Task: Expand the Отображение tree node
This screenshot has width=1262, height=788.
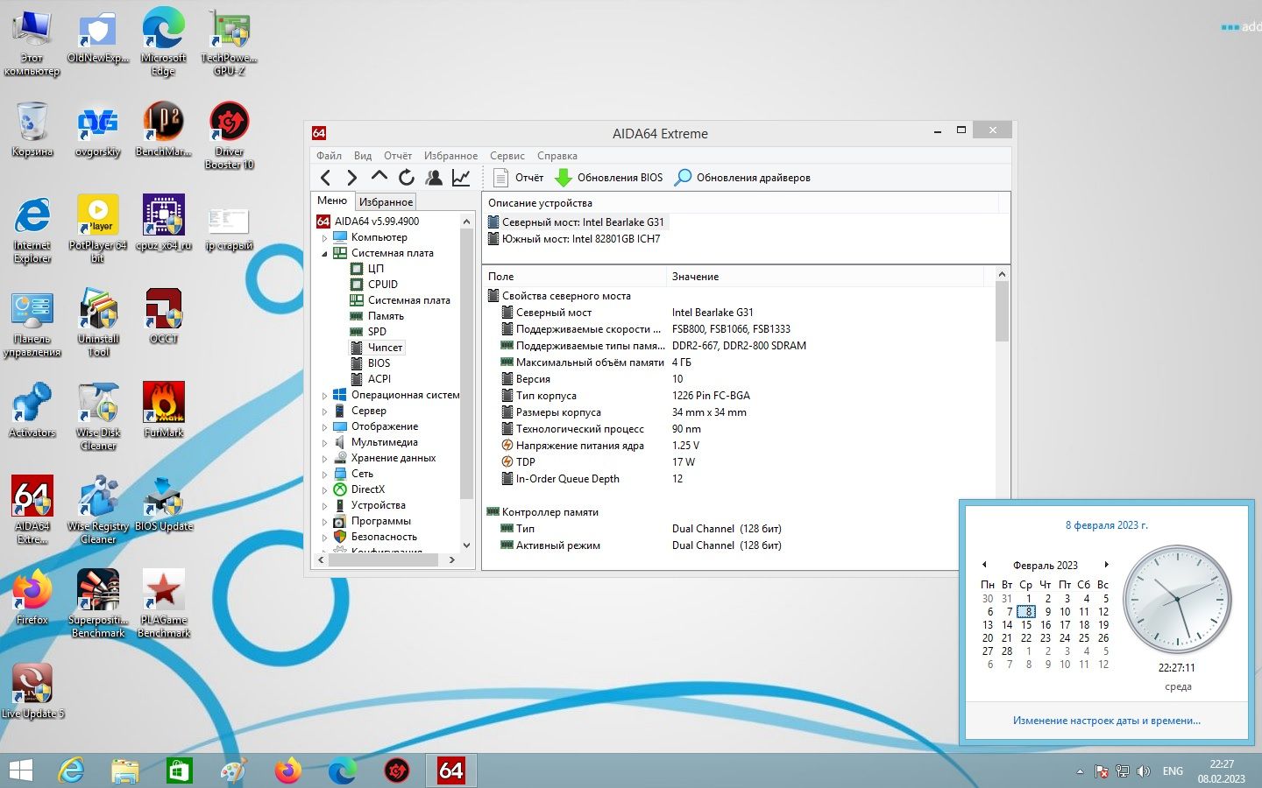Action: point(324,426)
